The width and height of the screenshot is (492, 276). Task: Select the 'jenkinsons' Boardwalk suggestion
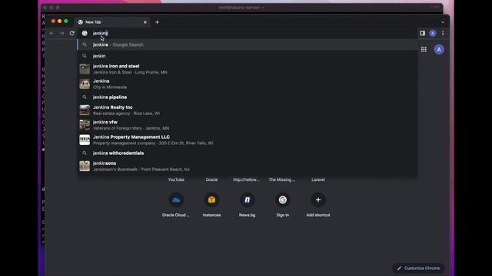click(x=248, y=166)
